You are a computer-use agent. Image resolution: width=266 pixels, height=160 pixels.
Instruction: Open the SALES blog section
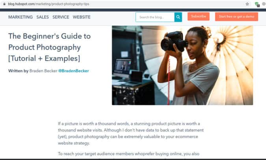[x=43, y=17]
